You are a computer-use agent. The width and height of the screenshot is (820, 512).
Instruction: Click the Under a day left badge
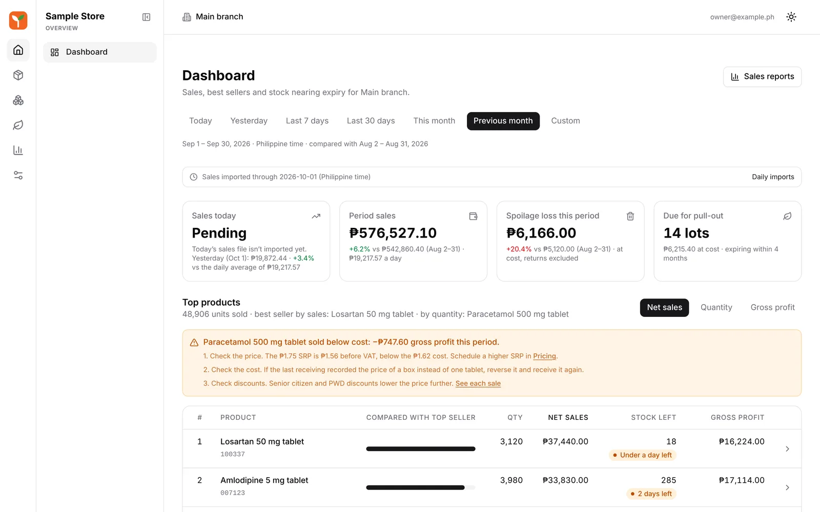coord(643,455)
